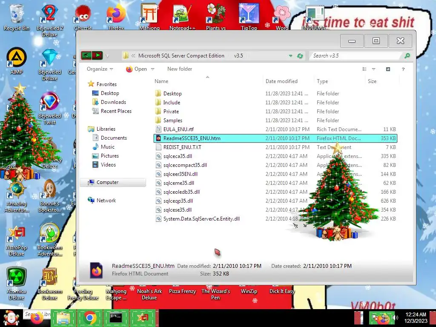Open the view options dropdown arrow
436x327 pixels.
373,69
